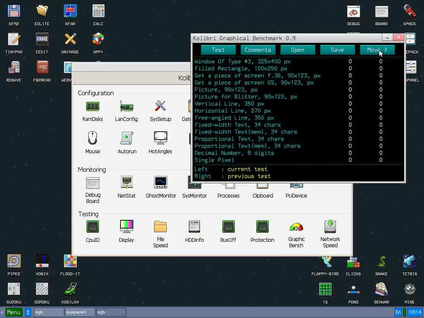Image resolution: width=424 pixels, height=318 pixels.
Task: Open APP+ Rubik's cube icon
Action: coord(98,39)
